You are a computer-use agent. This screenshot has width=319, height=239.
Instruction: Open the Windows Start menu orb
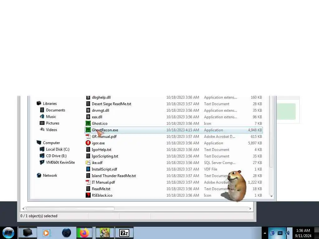(x=8, y=233)
